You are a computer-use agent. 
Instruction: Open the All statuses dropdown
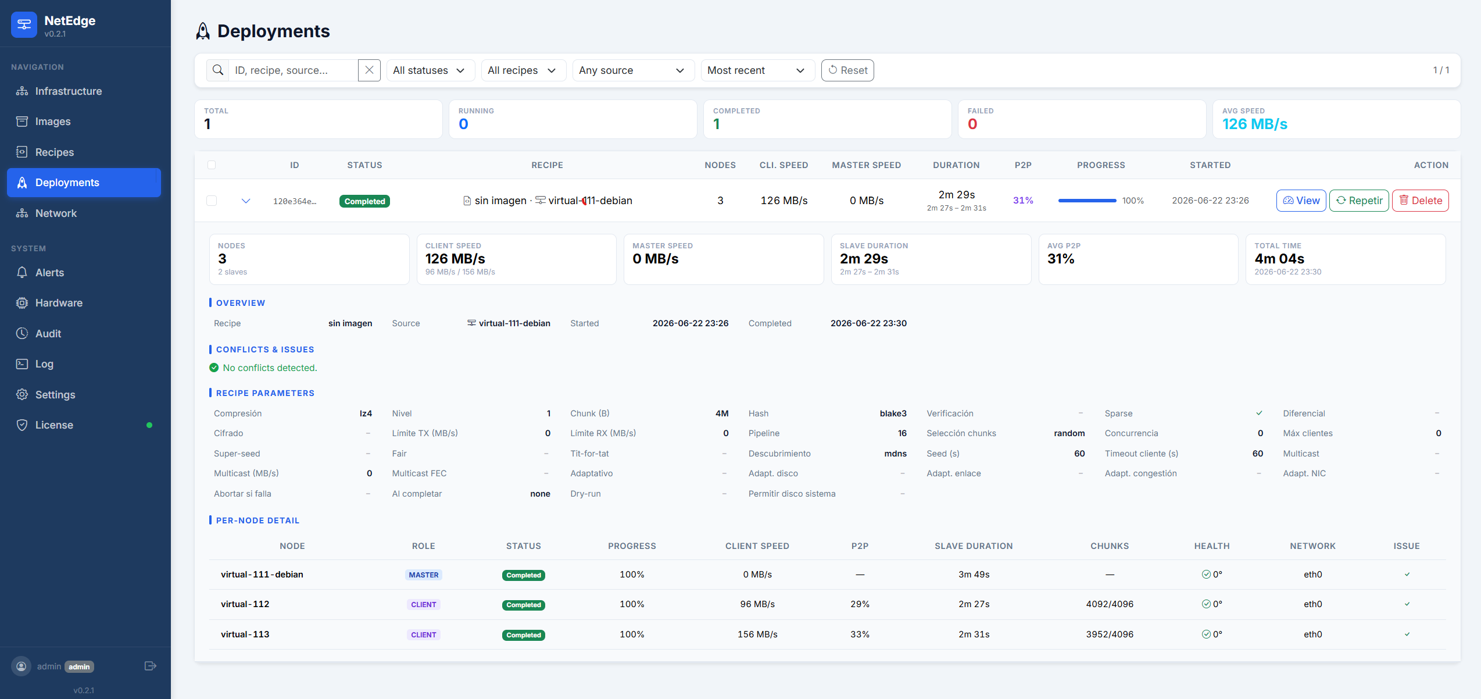430,70
